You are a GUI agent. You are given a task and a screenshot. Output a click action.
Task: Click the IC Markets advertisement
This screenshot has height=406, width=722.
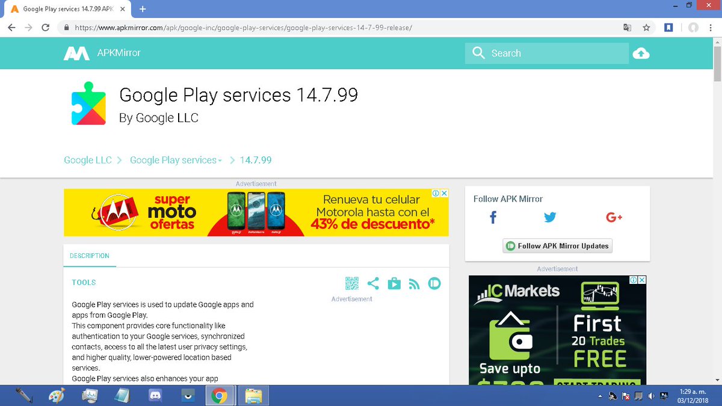coord(558,330)
